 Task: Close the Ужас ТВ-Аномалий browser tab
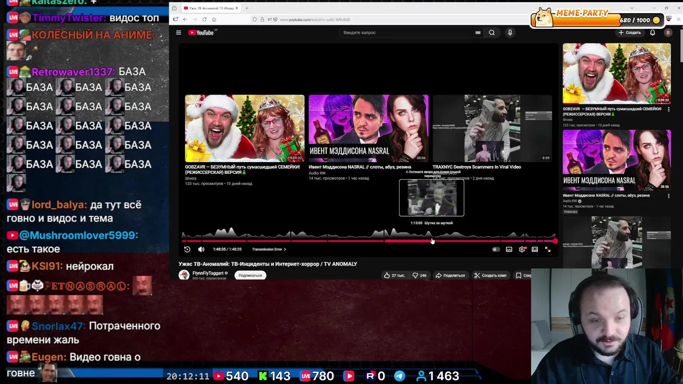237,8
